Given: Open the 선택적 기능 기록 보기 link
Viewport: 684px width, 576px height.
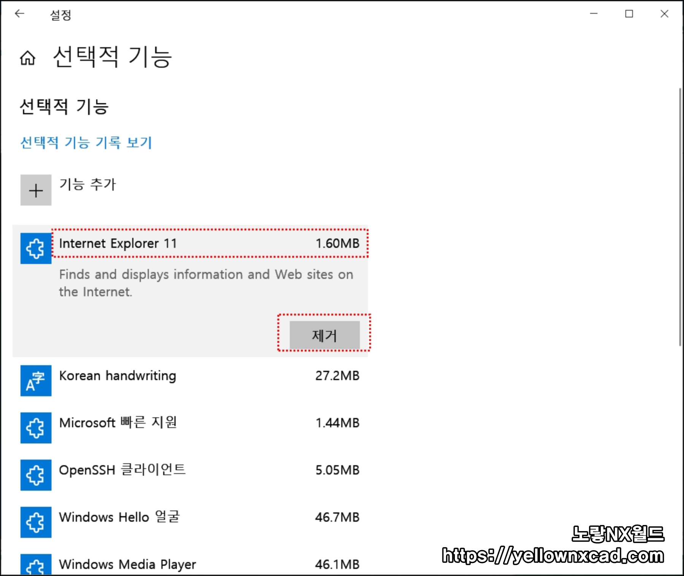Looking at the screenshot, I should point(86,143).
